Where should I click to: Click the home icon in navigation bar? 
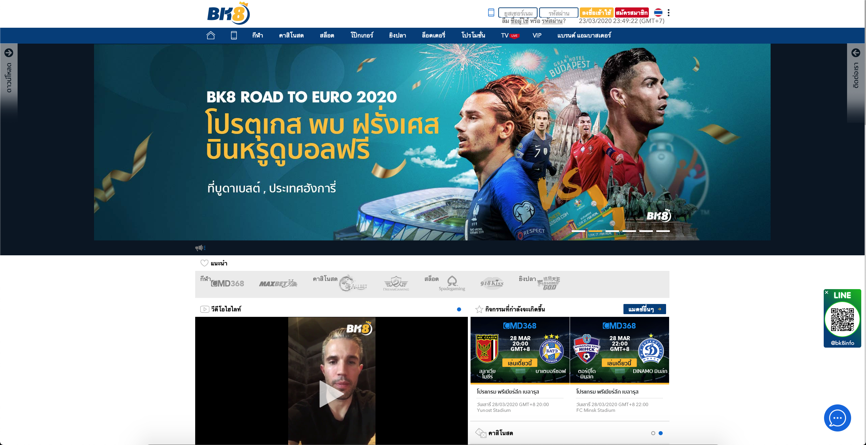pyautogui.click(x=210, y=35)
